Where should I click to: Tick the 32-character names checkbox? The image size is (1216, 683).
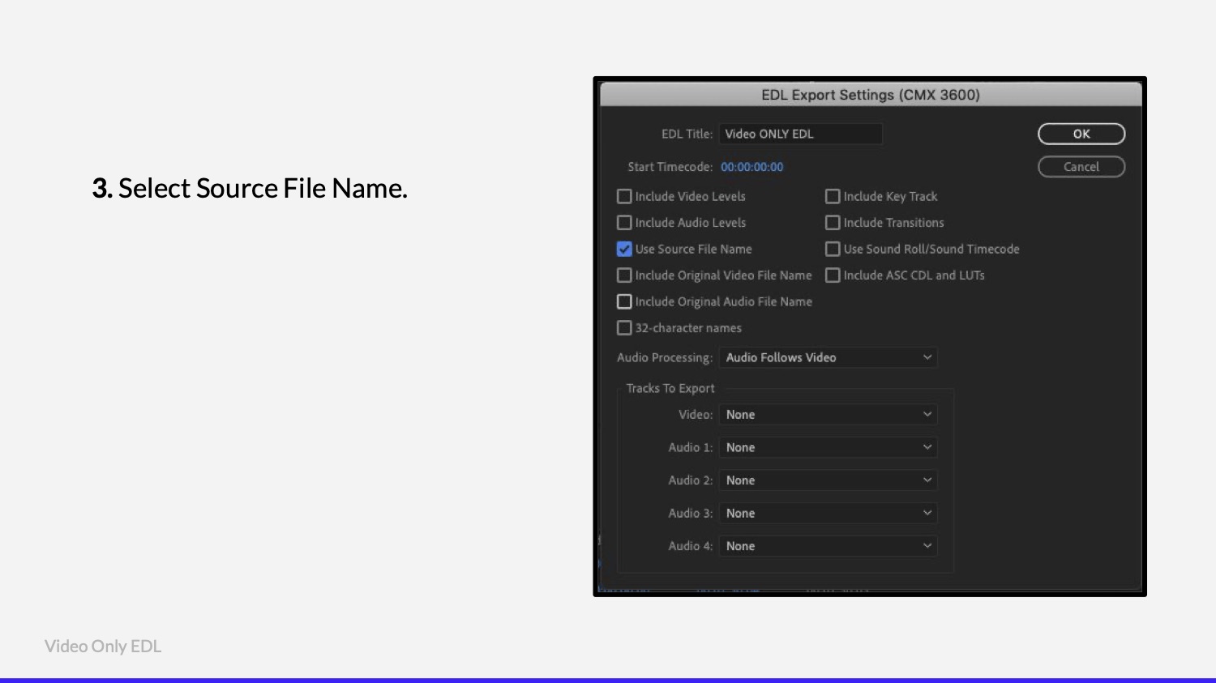[624, 328]
